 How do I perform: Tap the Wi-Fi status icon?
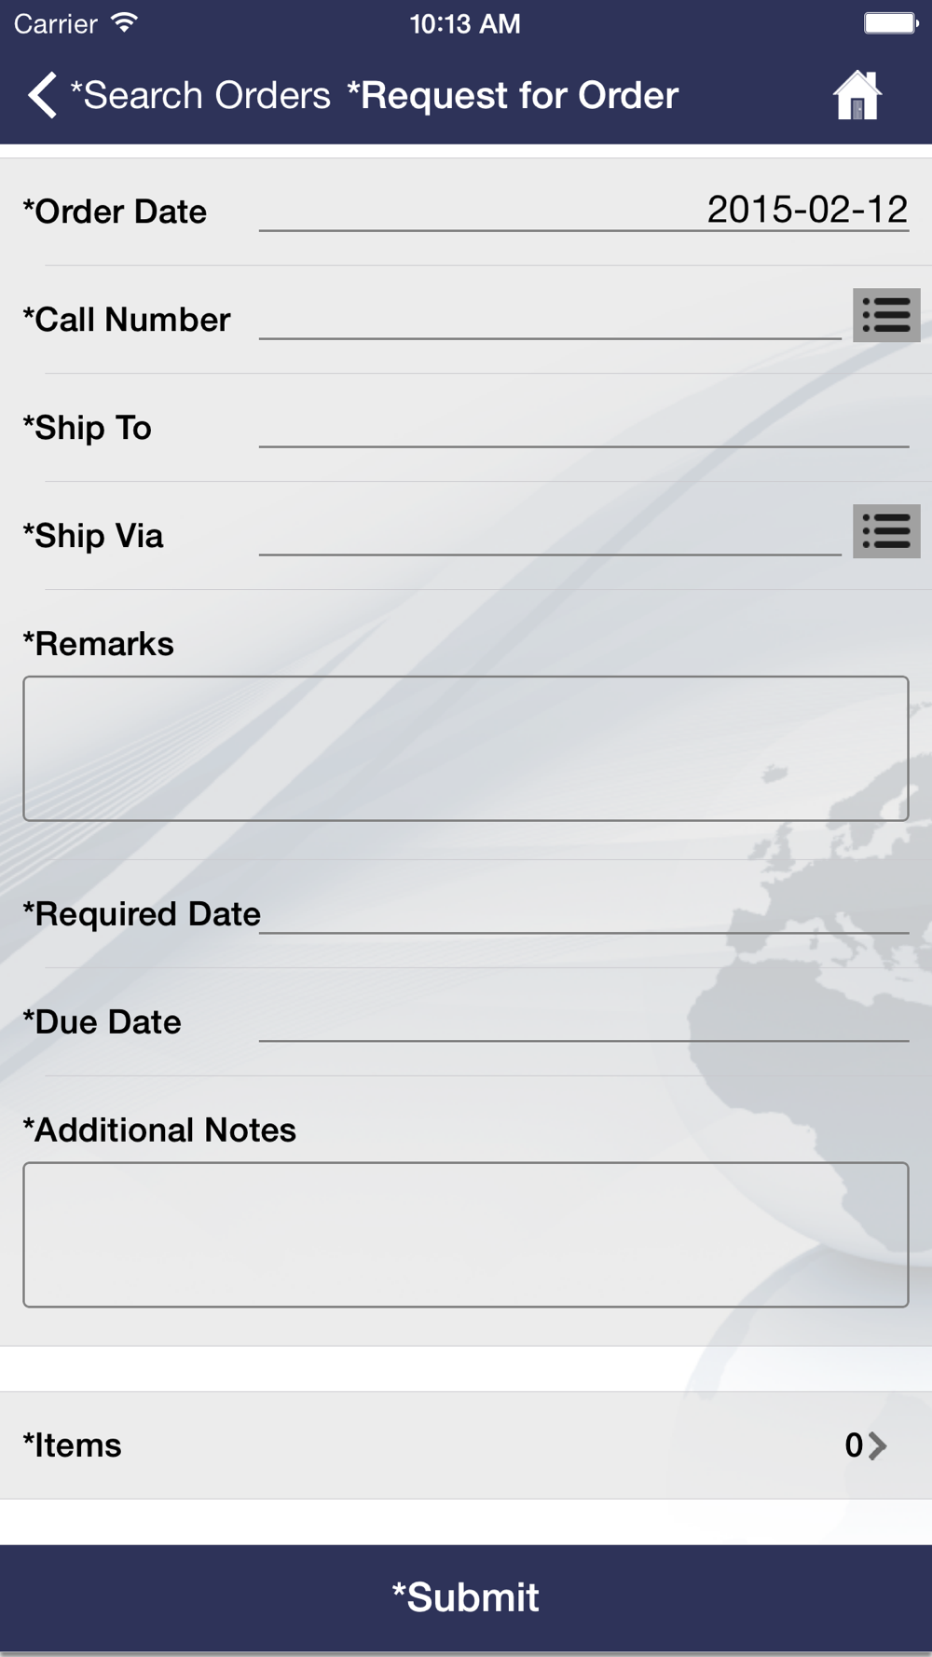(x=124, y=22)
